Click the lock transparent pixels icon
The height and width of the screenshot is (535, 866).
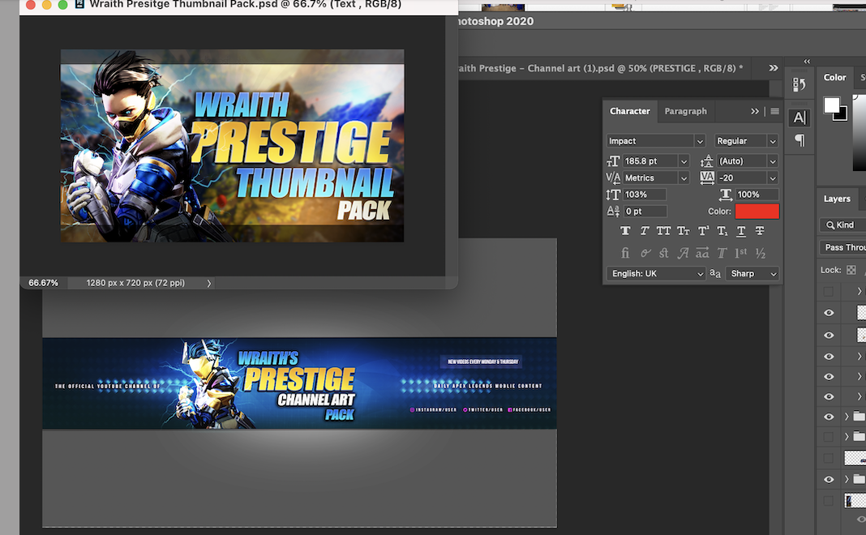click(x=851, y=270)
